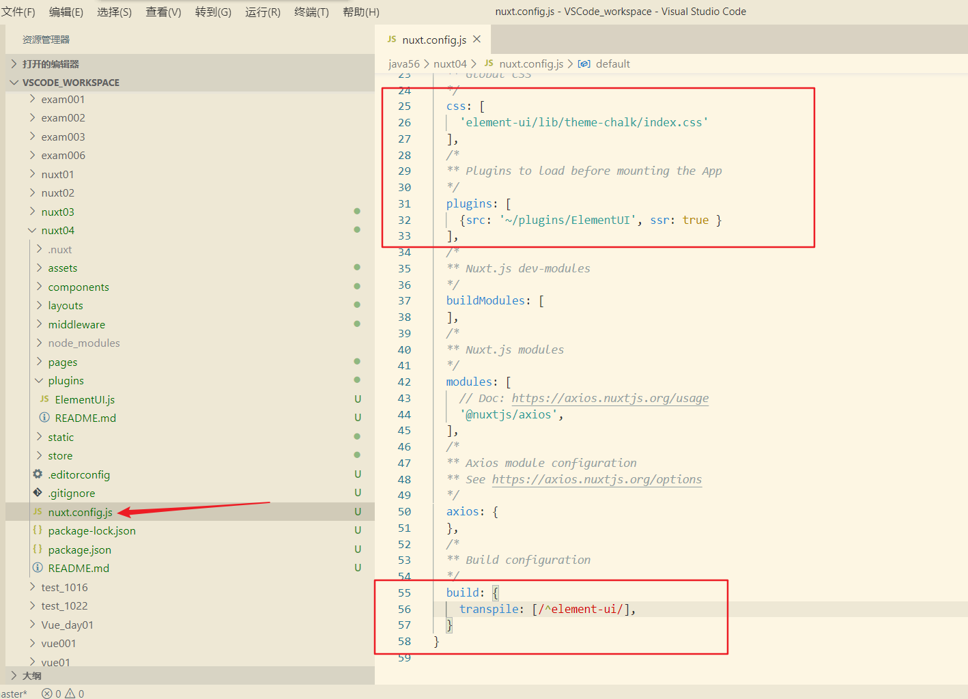Click the git branch indicator in status bar
This screenshot has width=968, height=699.
tap(14, 694)
